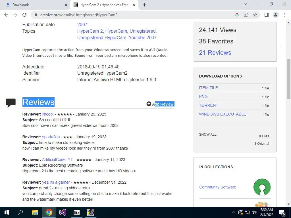Image resolution: width=291 pixels, height=218 pixels.
Task: Open the notification center icon
Action: pos(282,212)
